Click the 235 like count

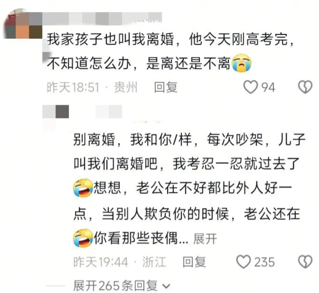(264, 262)
